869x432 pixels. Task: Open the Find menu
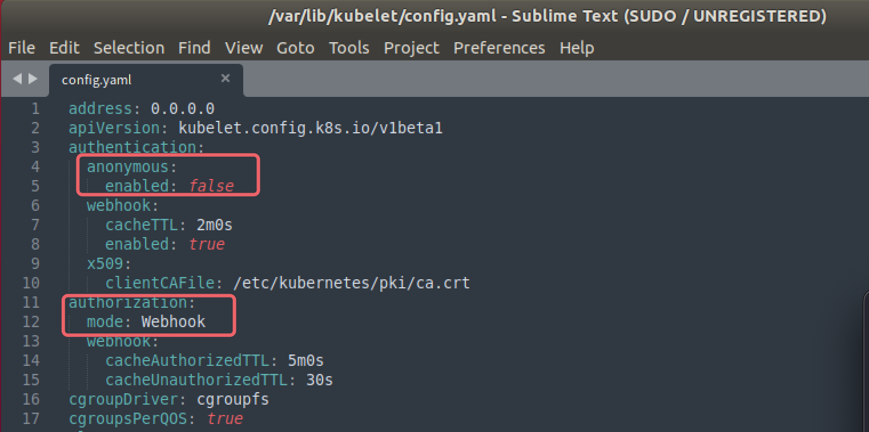194,48
